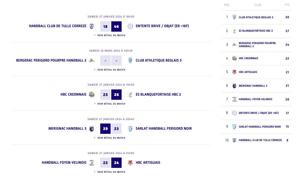Click HBC Creonnais logo in match row

click(92, 95)
